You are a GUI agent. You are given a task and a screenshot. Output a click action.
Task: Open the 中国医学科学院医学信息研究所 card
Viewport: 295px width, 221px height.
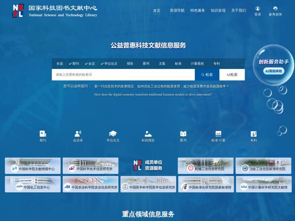pos(148,184)
